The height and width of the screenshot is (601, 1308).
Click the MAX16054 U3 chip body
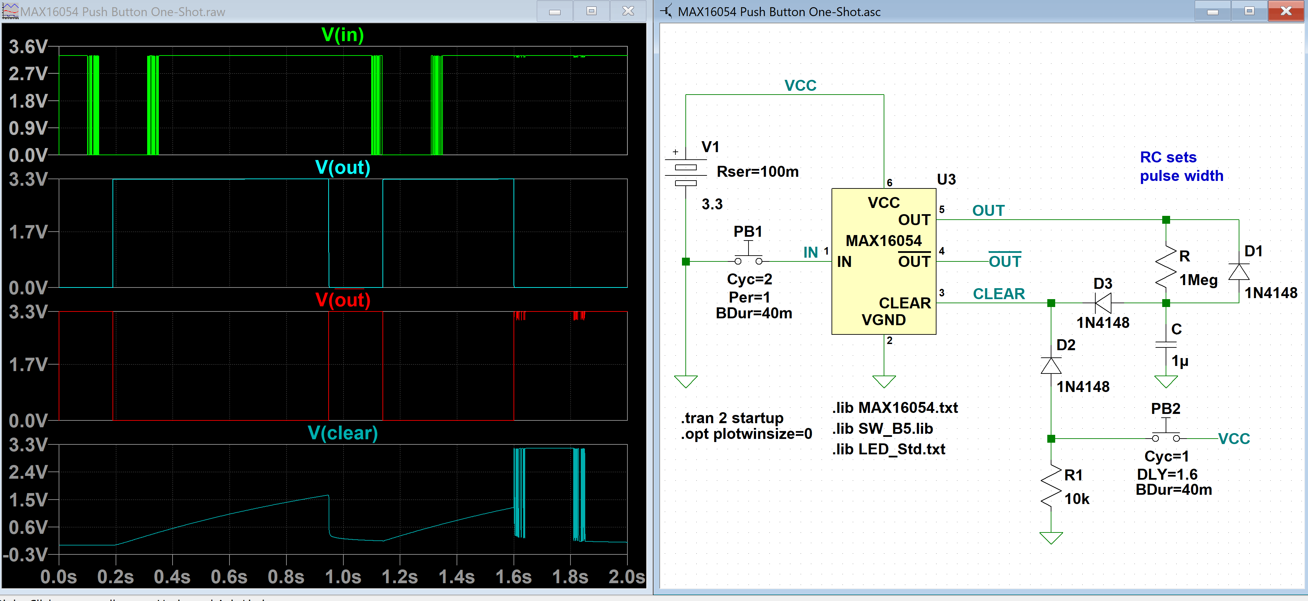884,261
